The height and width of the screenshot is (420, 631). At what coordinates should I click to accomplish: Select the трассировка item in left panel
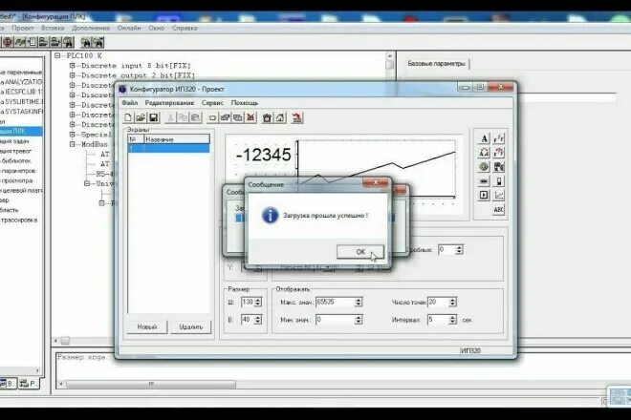pos(19,220)
